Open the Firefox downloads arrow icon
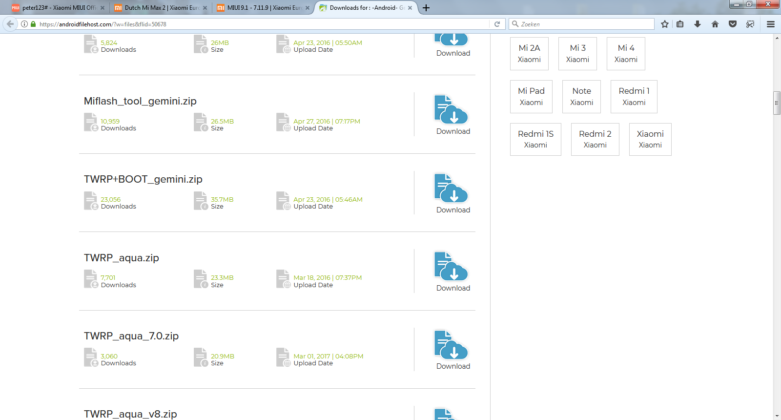Screen dimensions: 781x420 point(698,24)
